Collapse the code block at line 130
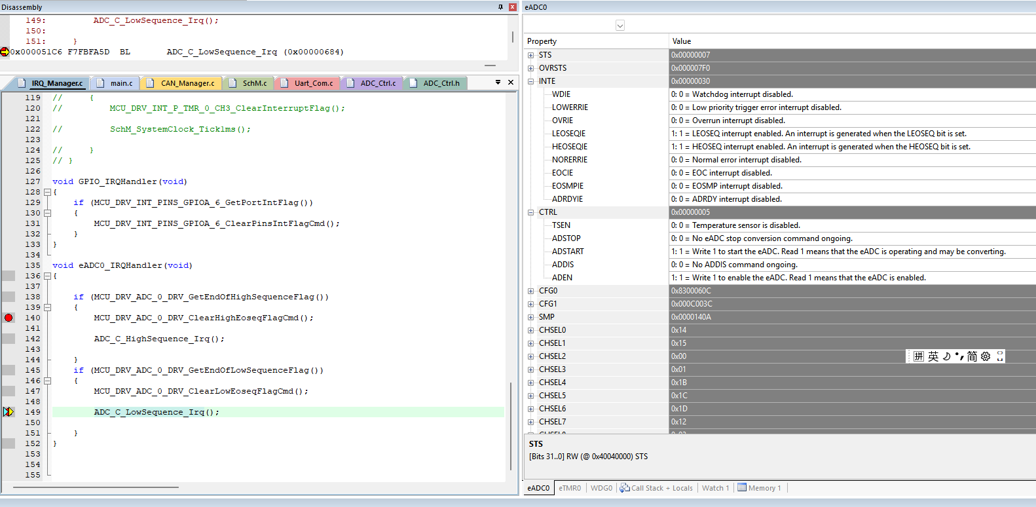 47,213
